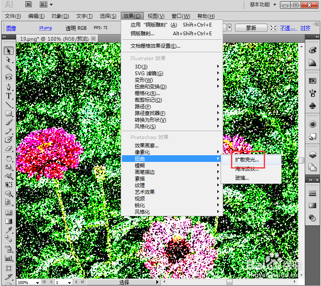The image size is (321, 286).
Task: Click the vertical scrollbar up arrow
Action: 302,46
